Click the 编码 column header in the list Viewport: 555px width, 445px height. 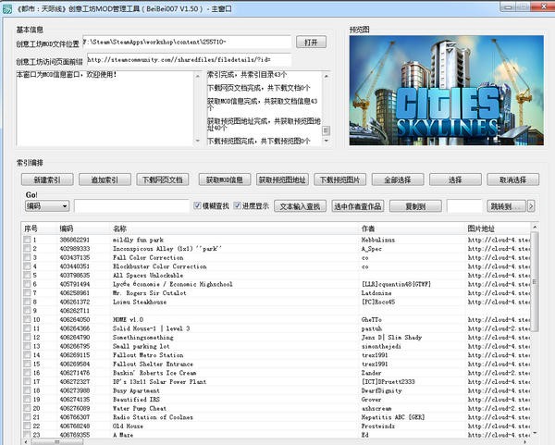pyautogui.click(x=84, y=229)
